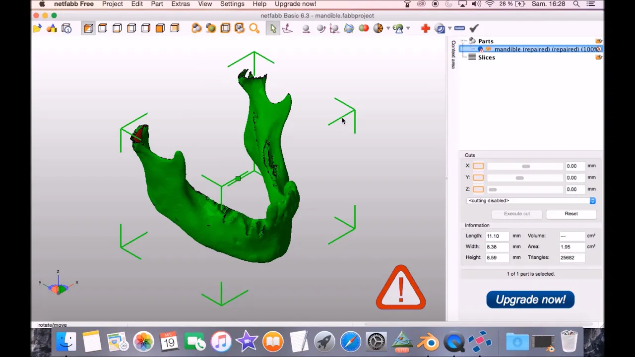Viewport: 635px width, 357px height.
Task: Click the move part sphere icon
Action: 306,28
